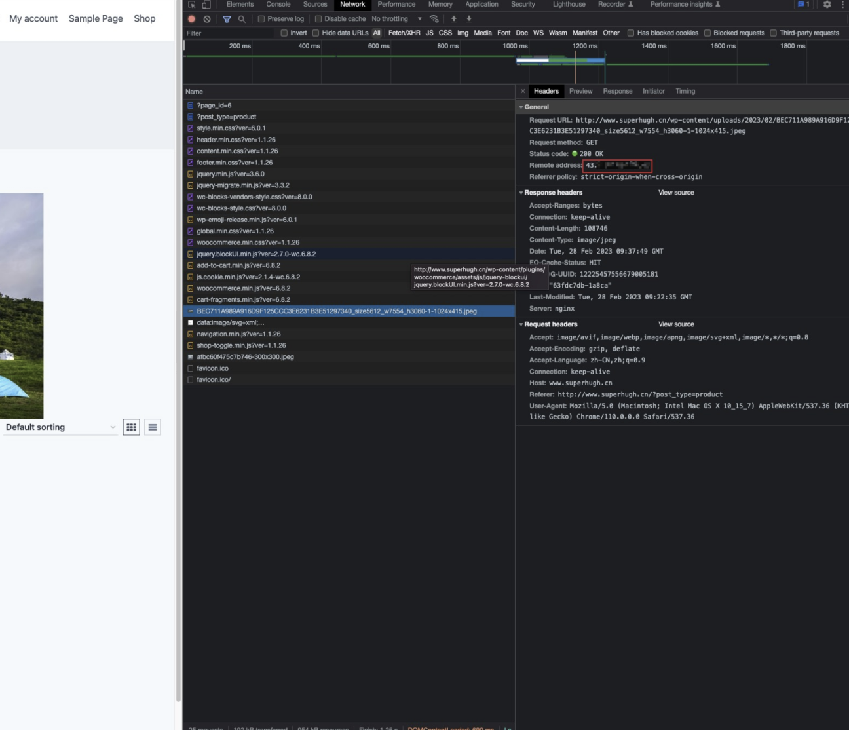This screenshot has height=730, width=849.
Task: Open the Shop link in navigation
Action: [144, 18]
